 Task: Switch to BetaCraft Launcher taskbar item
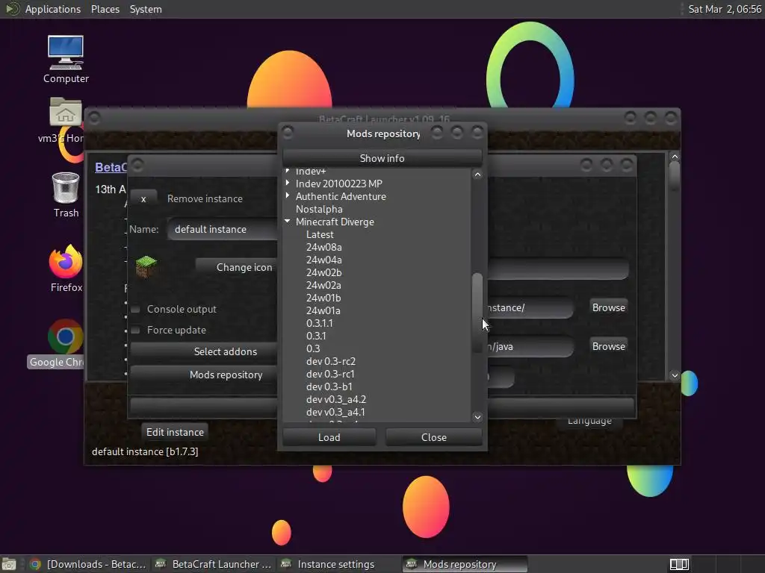(212, 564)
